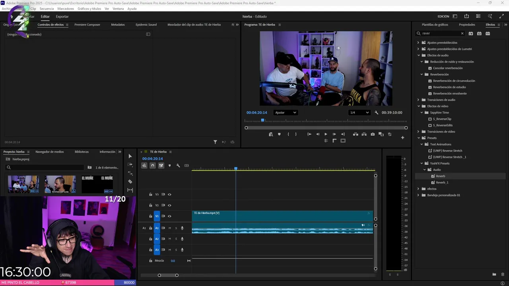Click the Extract button
Image resolution: width=509 pixels, height=286 pixels.
(x=364, y=134)
